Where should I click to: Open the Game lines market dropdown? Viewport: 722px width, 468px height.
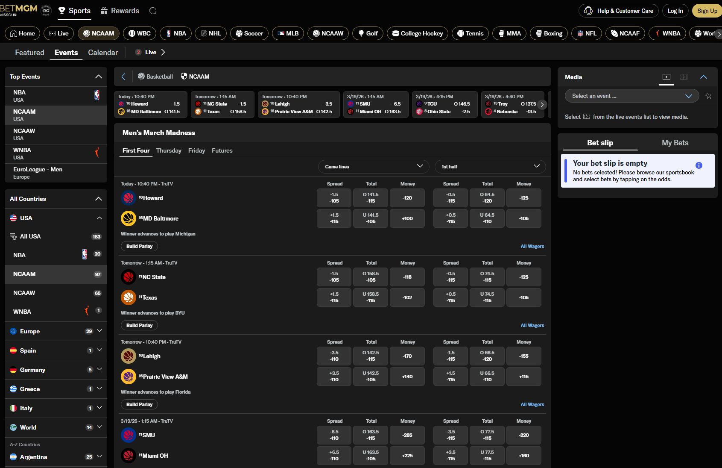coord(373,167)
